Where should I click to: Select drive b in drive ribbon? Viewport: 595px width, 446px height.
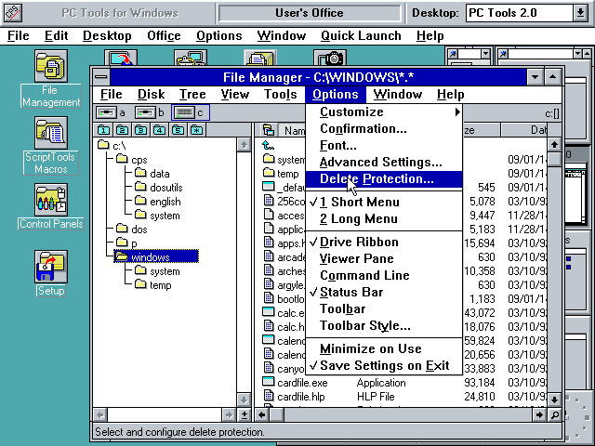click(x=150, y=112)
